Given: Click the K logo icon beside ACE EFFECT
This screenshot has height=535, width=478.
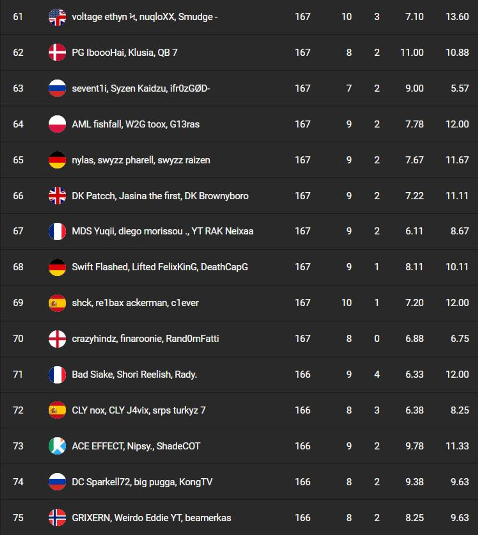Looking at the screenshot, I should click(57, 446).
